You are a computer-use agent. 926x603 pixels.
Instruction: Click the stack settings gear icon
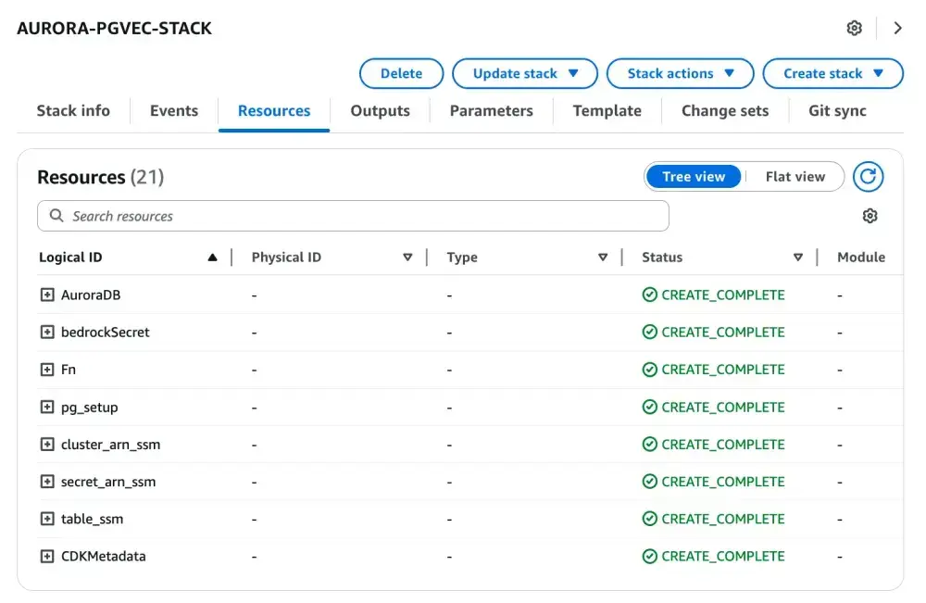pos(855,28)
